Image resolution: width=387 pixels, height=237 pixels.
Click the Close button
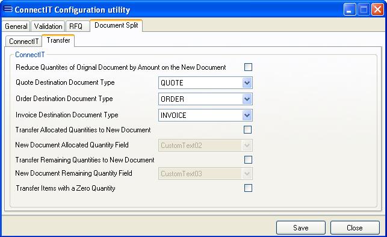pos(354,227)
